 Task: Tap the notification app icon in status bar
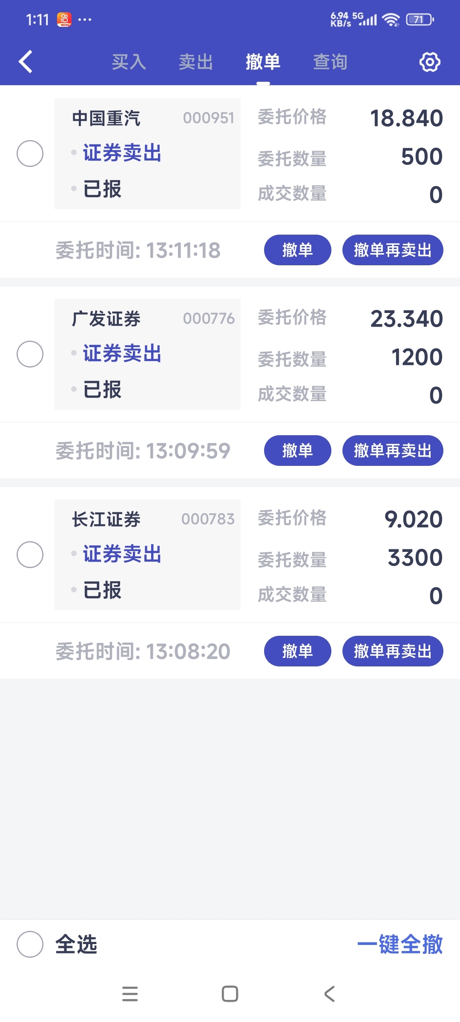click(x=64, y=20)
